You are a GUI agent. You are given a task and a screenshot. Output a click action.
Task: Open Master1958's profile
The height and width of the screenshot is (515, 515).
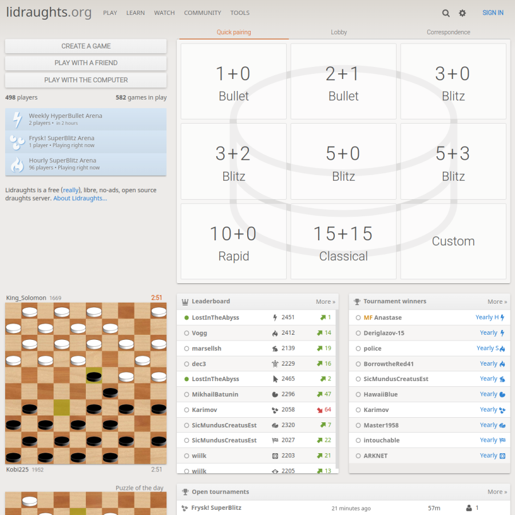(x=381, y=425)
